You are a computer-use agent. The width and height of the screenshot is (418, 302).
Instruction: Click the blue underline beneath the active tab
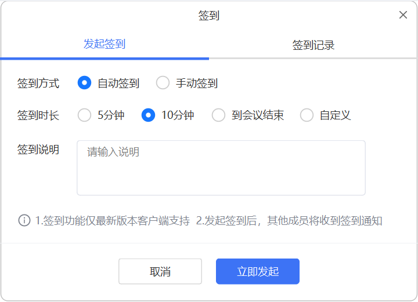pos(105,58)
